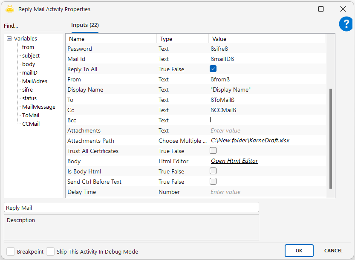Click the inputs list vertical scrollbar
The width and height of the screenshot is (355, 260).
(330, 139)
